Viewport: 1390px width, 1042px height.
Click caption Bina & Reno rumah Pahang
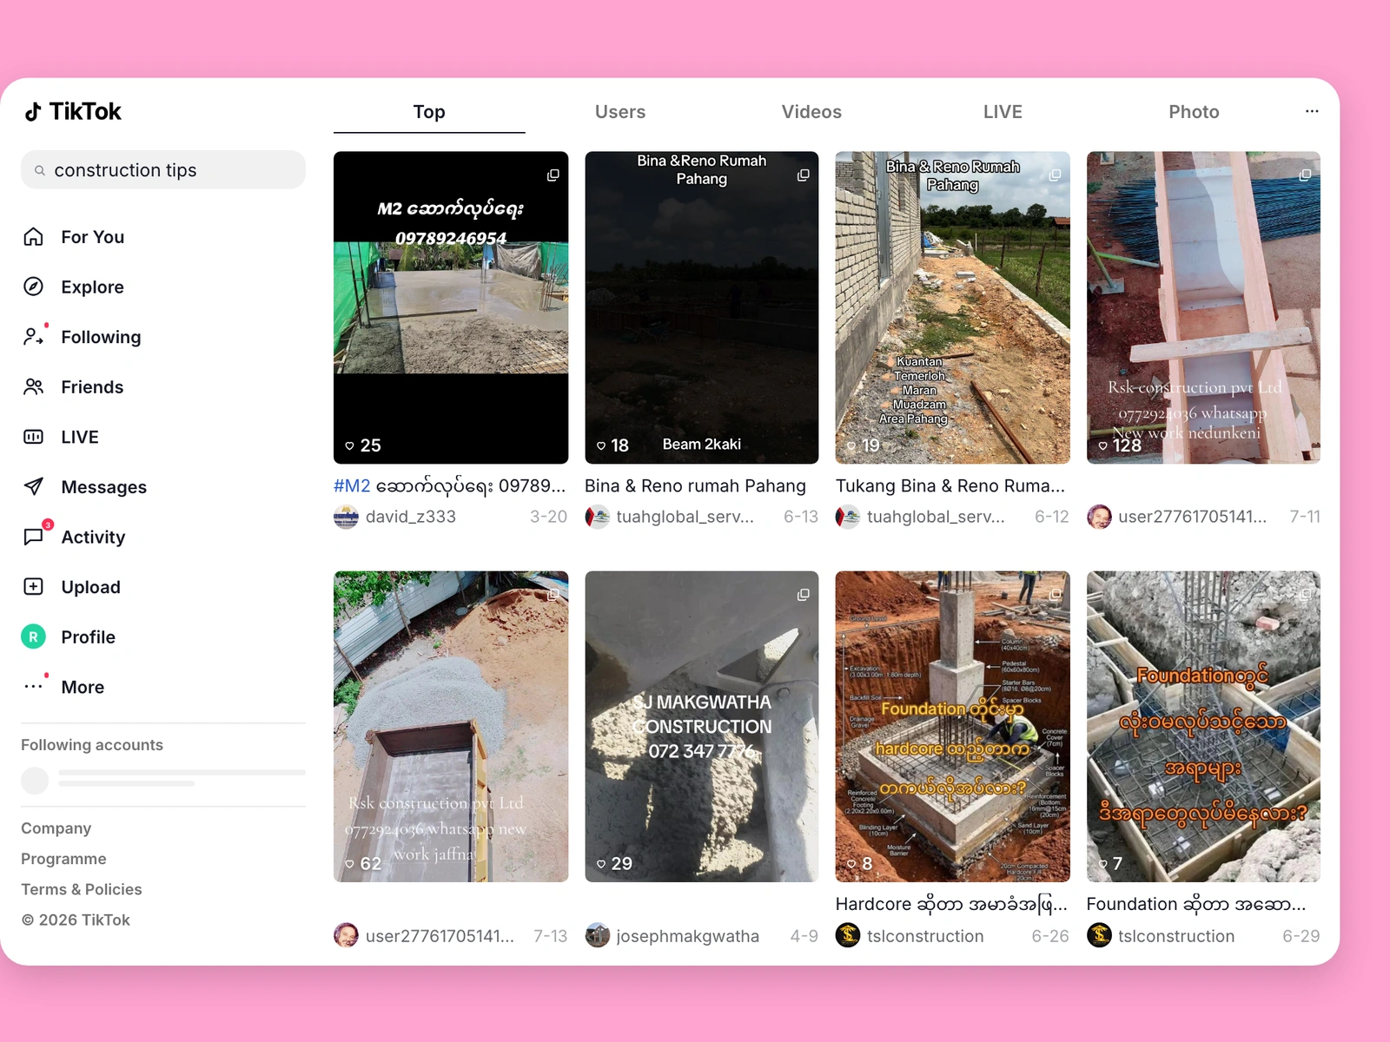click(696, 486)
